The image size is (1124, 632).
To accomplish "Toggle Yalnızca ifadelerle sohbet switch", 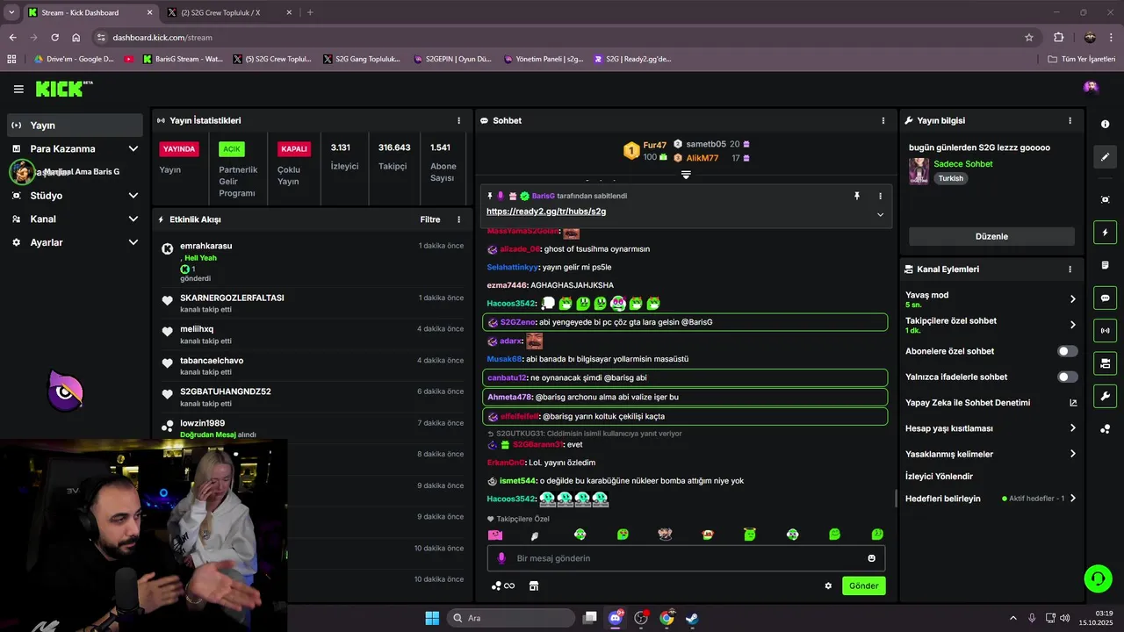I will [1067, 377].
